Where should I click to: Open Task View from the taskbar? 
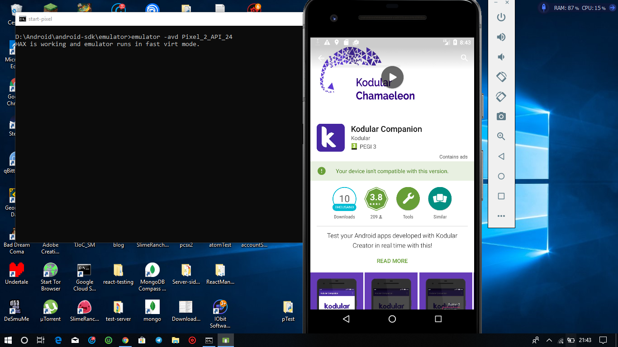pyautogui.click(x=41, y=340)
